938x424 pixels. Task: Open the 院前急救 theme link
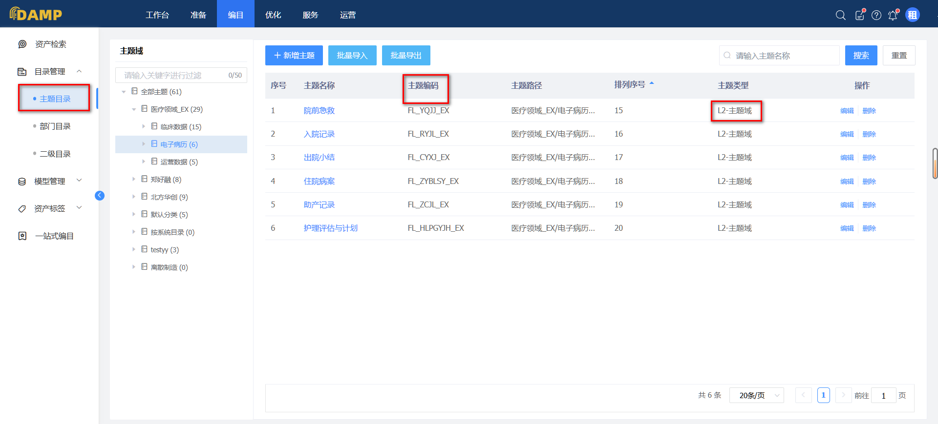(x=319, y=111)
